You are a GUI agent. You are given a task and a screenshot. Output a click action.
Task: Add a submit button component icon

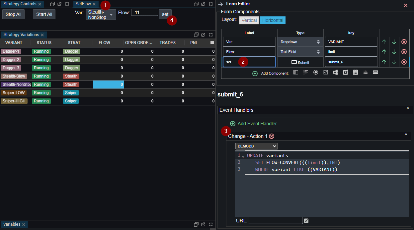(x=375, y=72)
